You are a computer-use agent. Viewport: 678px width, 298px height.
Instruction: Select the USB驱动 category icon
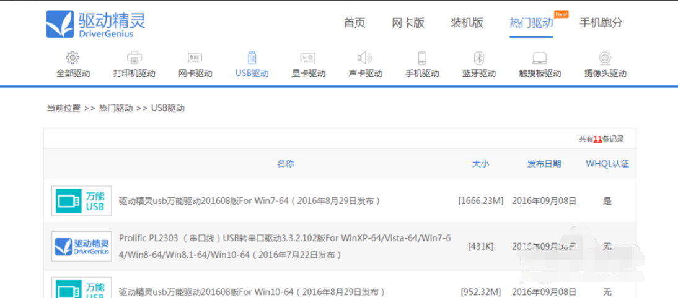tap(252, 58)
